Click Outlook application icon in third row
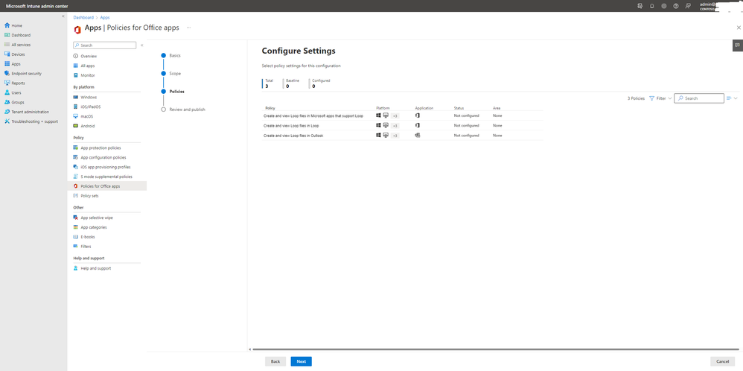The width and height of the screenshot is (743, 371). pyautogui.click(x=418, y=135)
